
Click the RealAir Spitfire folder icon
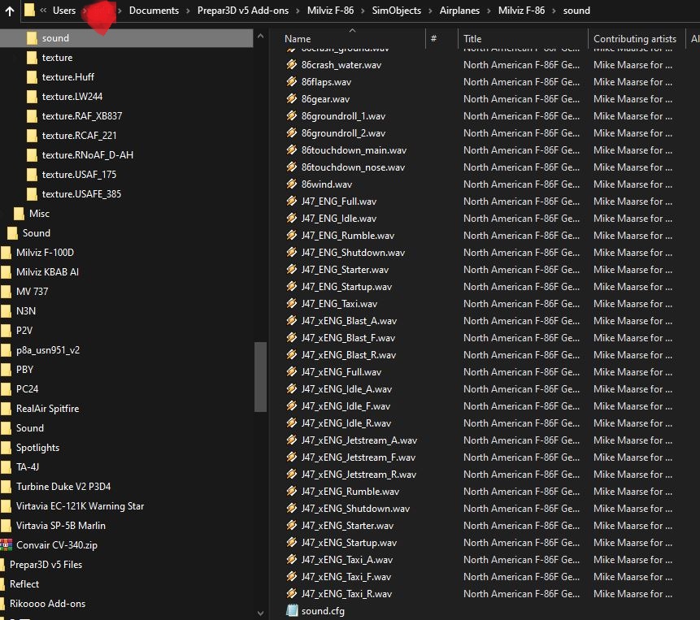tap(6, 408)
